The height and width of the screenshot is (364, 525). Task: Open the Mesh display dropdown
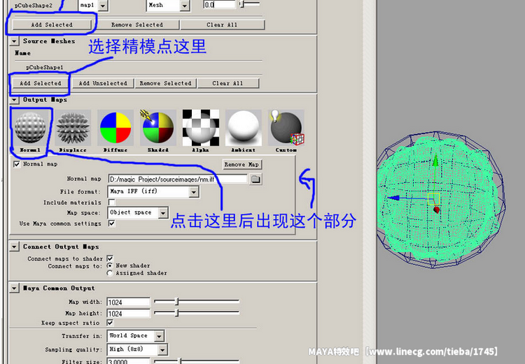click(185, 6)
